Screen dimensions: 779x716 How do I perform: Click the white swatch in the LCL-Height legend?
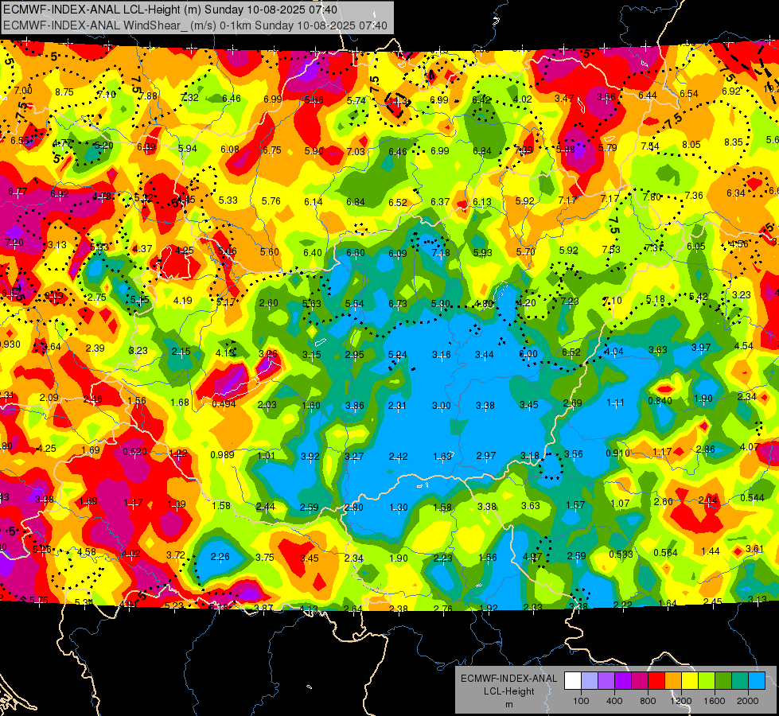click(573, 681)
